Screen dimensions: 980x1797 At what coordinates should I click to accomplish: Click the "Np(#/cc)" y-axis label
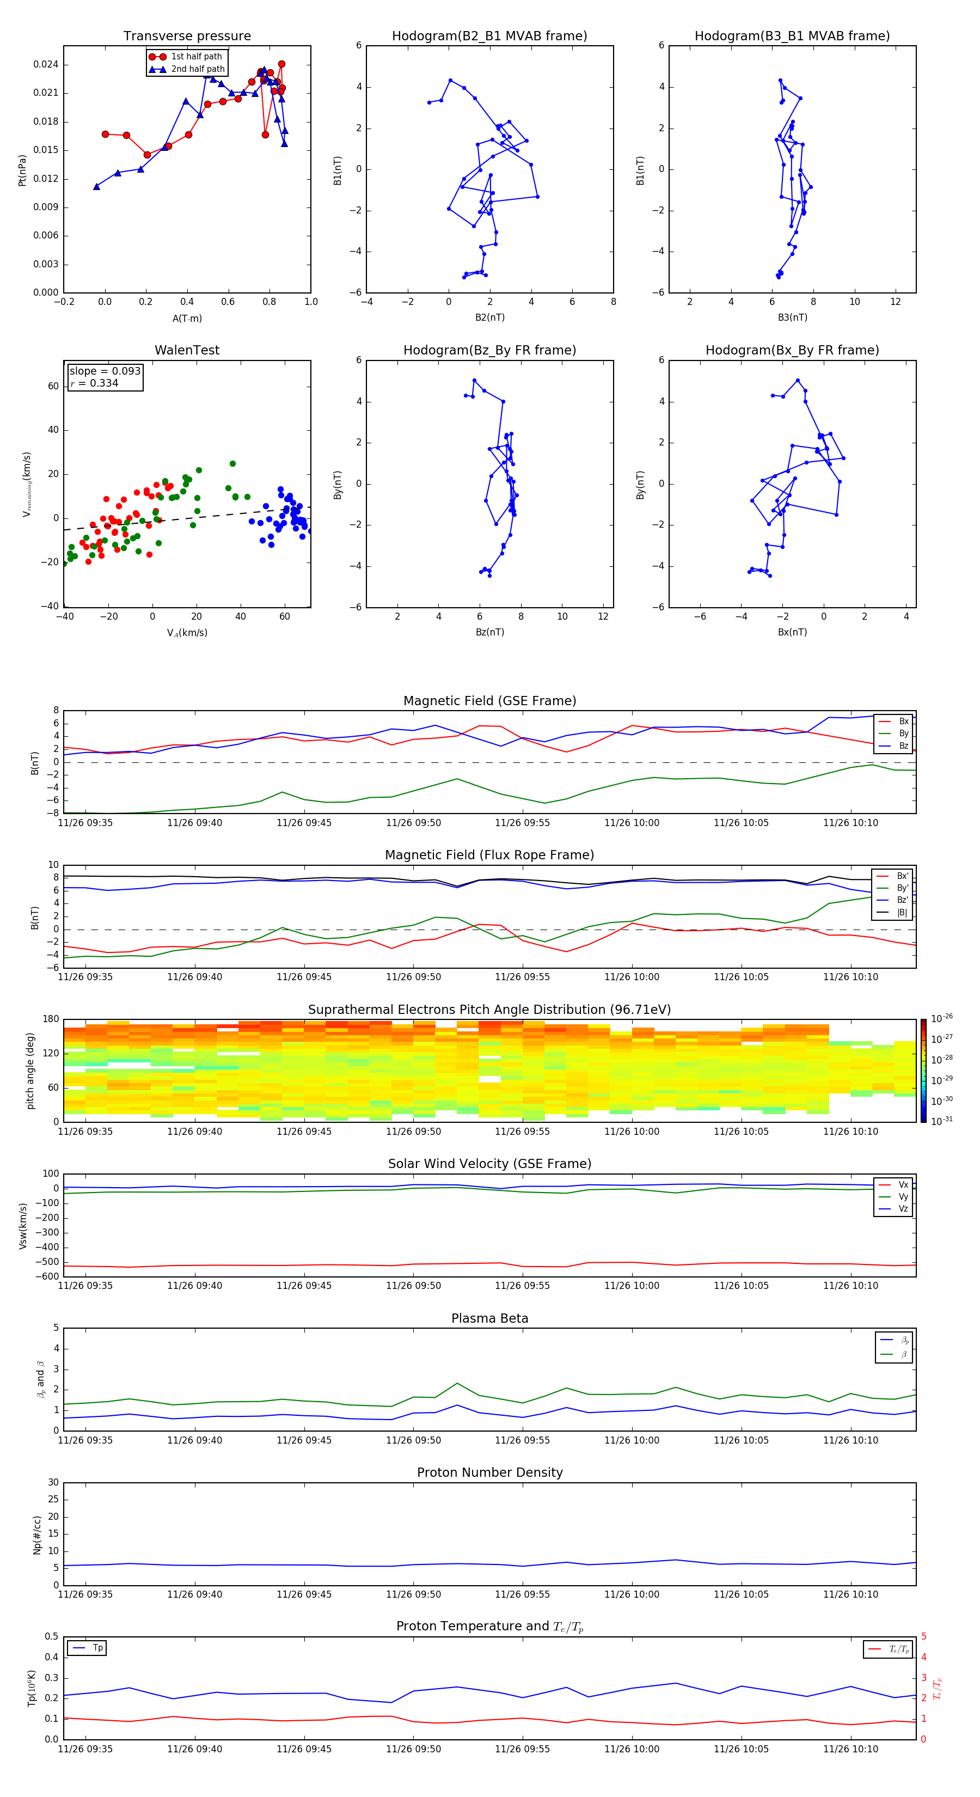[x=37, y=1535]
